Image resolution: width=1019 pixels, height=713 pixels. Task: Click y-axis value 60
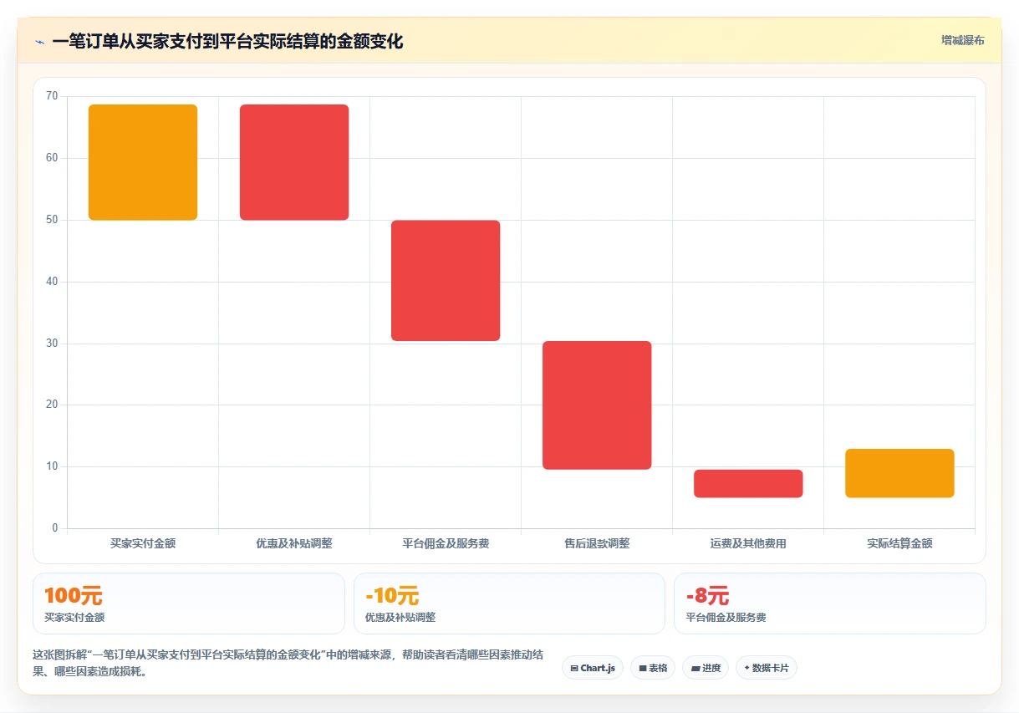(52, 158)
